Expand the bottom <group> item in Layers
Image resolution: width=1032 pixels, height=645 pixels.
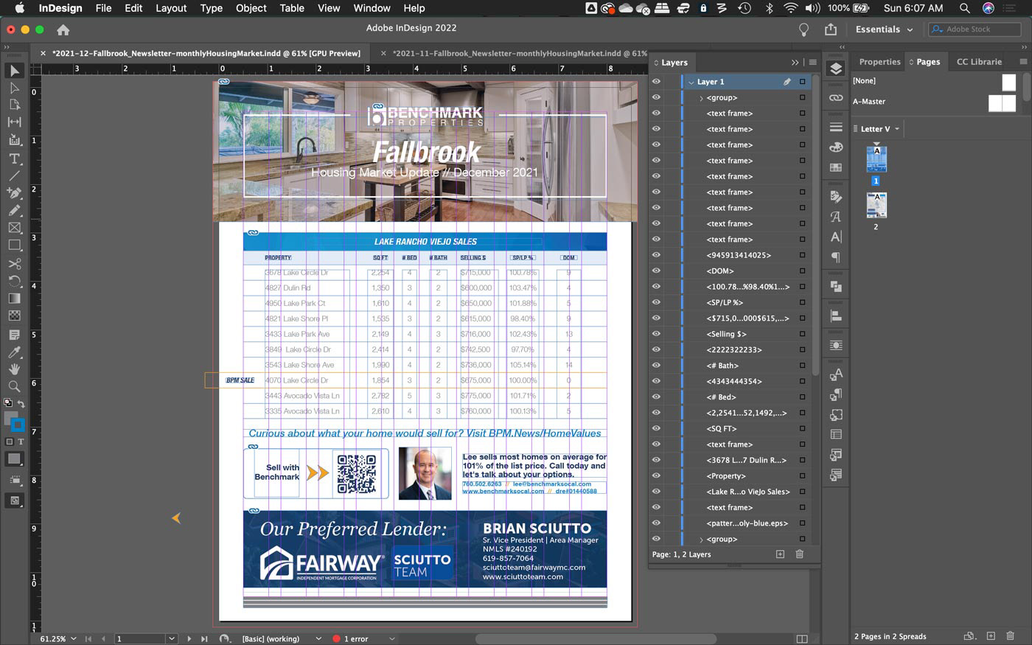701,539
